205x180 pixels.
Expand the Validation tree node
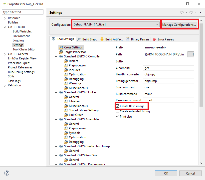click(x=5, y=85)
